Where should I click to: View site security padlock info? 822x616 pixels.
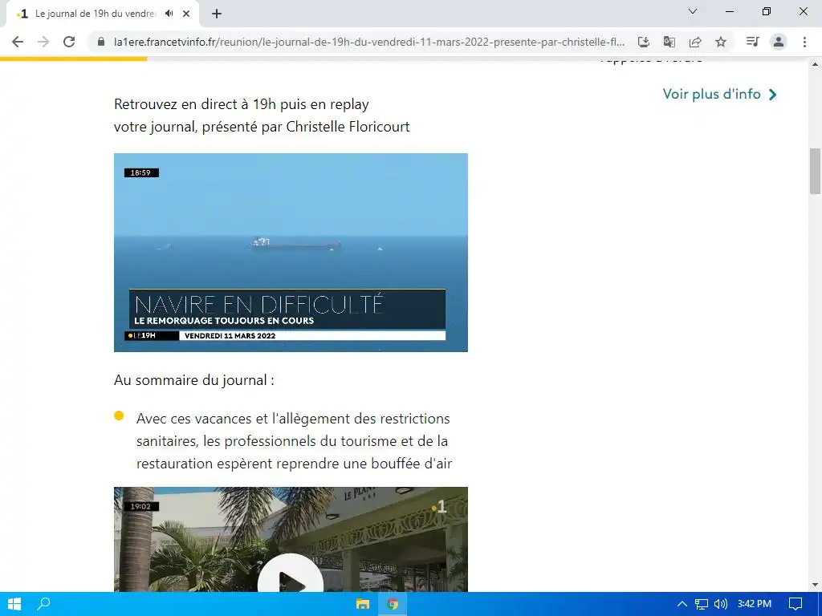[101, 42]
